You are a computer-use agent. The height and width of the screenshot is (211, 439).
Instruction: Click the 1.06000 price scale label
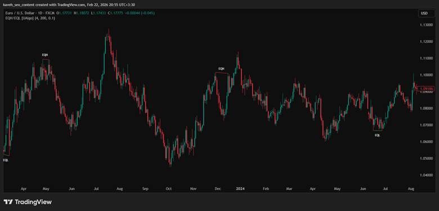point(426,142)
